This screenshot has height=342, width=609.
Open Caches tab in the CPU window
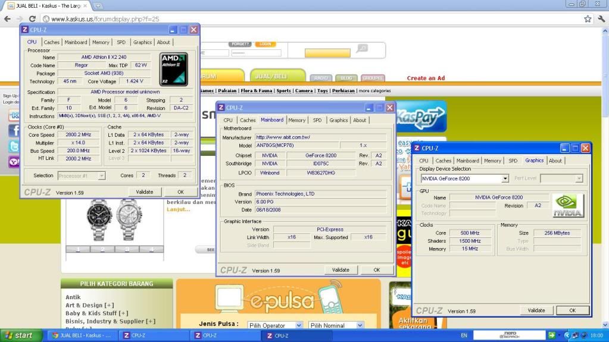pyautogui.click(x=51, y=42)
